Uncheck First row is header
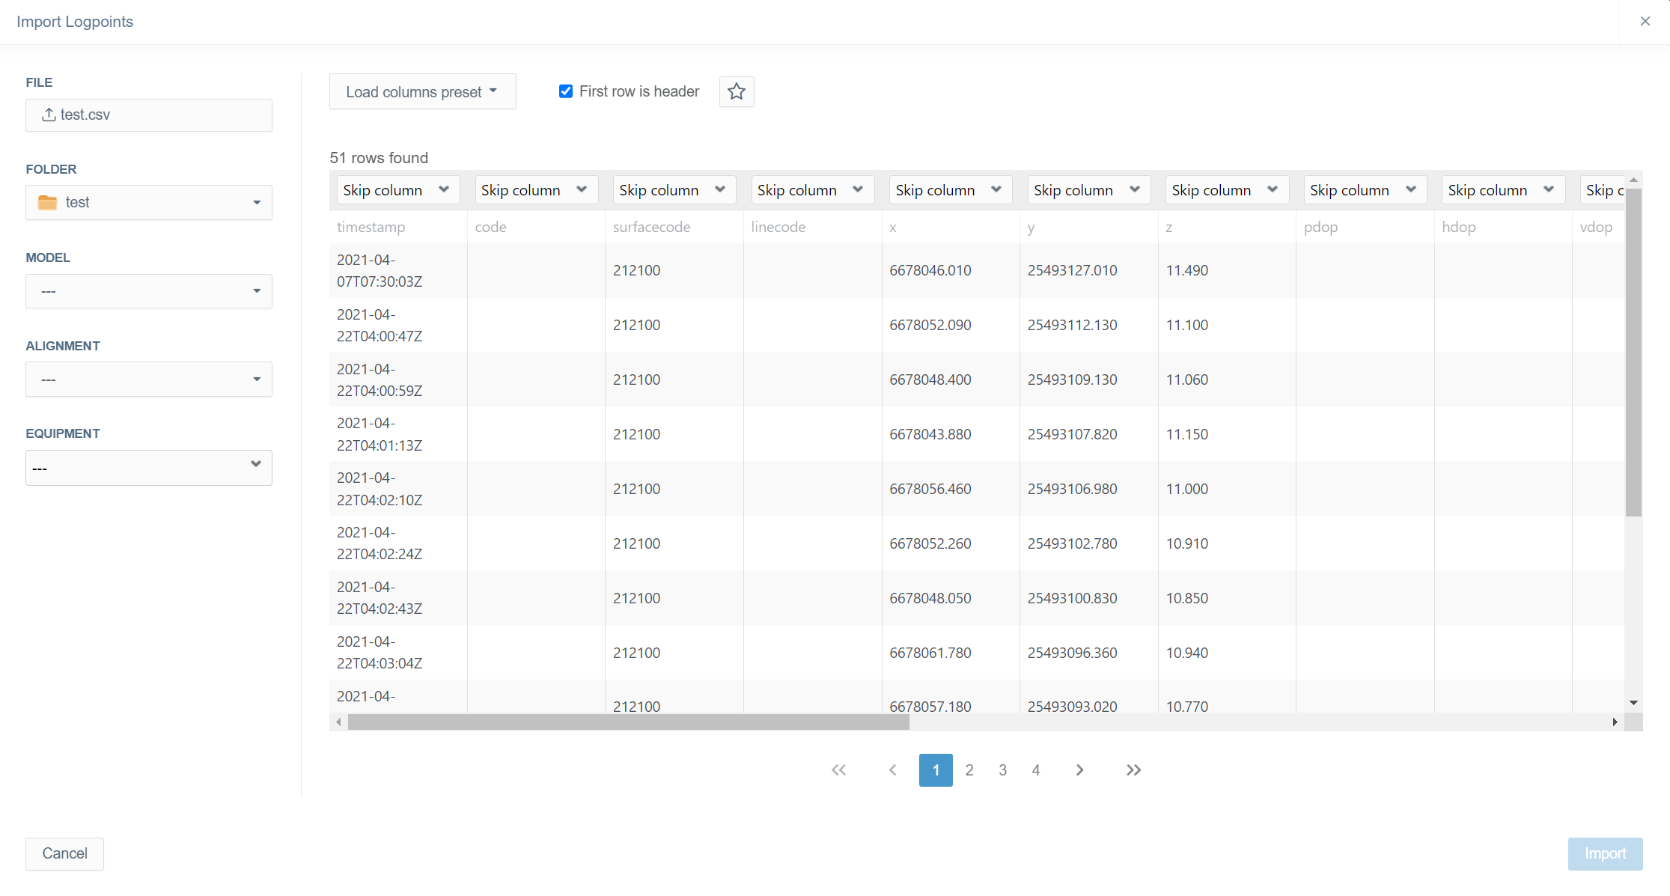The height and width of the screenshot is (896, 1670). point(566,91)
